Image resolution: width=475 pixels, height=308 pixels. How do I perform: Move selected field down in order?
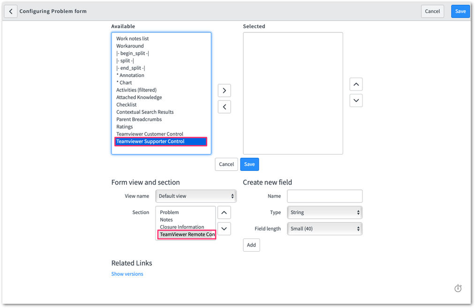[x=356, y=100]
